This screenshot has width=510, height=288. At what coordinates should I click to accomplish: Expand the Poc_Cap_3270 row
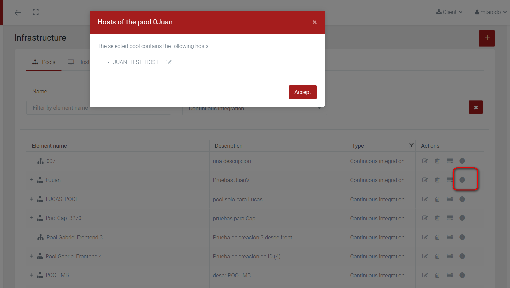31,218
